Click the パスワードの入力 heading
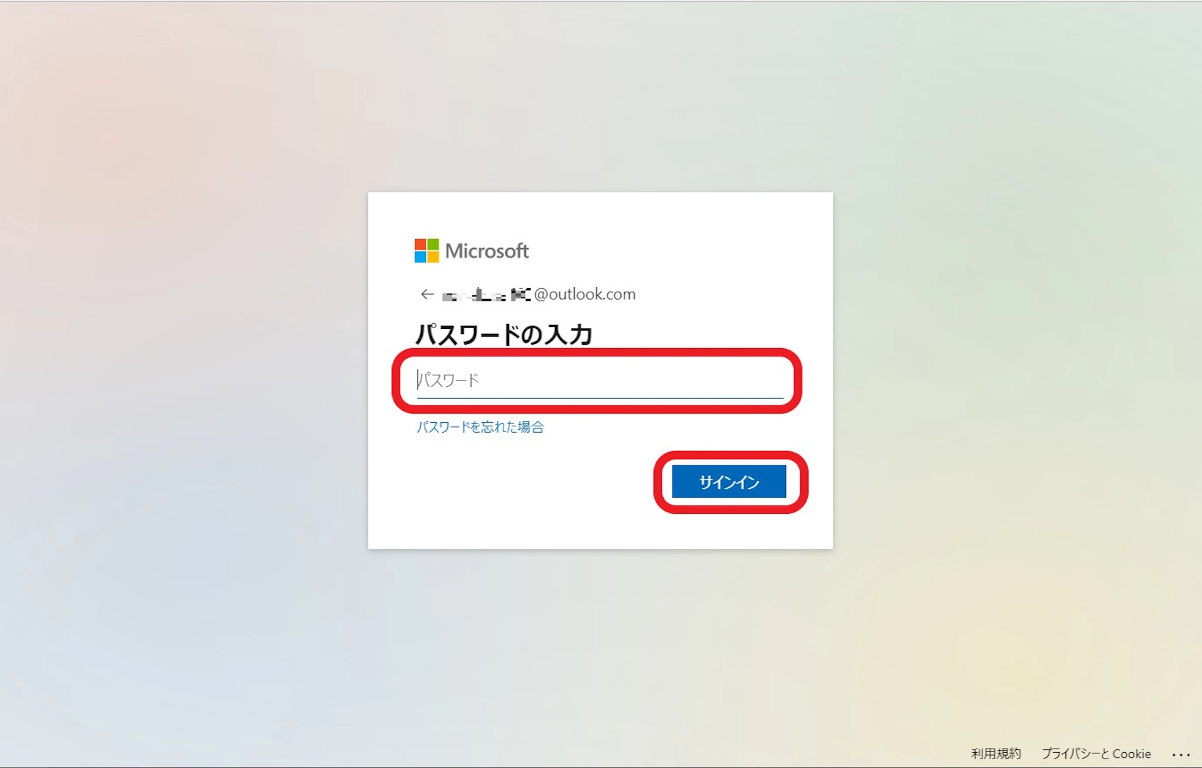Image resolution: width=1202 pixels, height=768 pixels. tap(504, 335)
